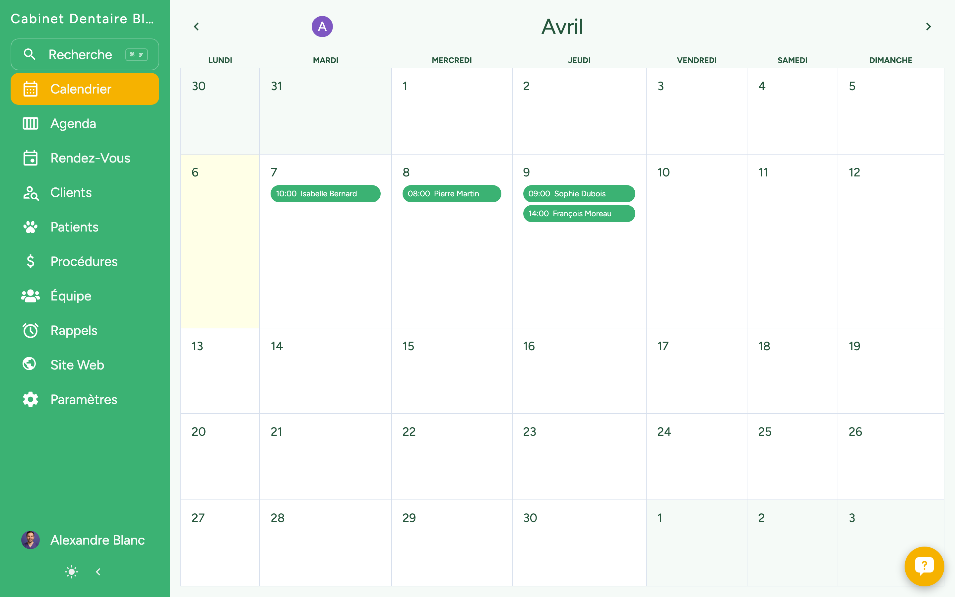Screen dimensions: 955x597
Task: Open Paramètres via the gear icon
Action: tap(31, 399)
